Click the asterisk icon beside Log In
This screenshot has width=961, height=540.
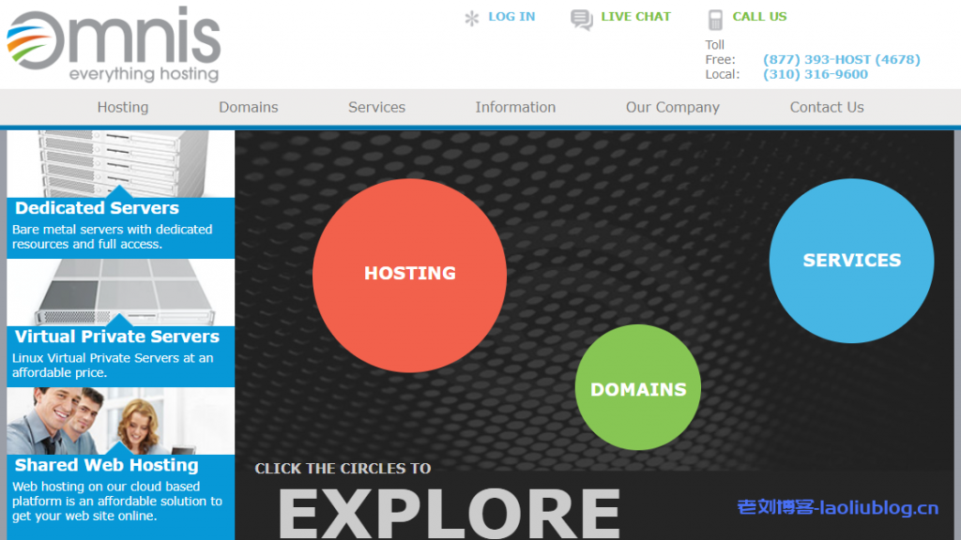click(472, 18)
